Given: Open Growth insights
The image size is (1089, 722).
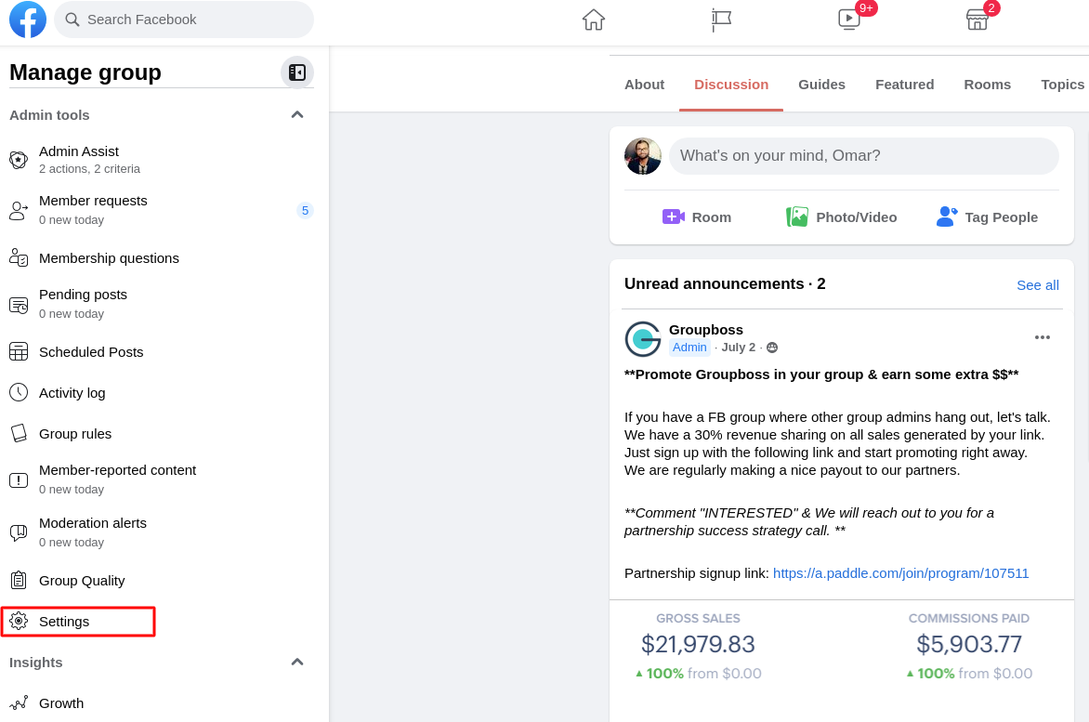Looking at the screenshot, I should (162, 703).
